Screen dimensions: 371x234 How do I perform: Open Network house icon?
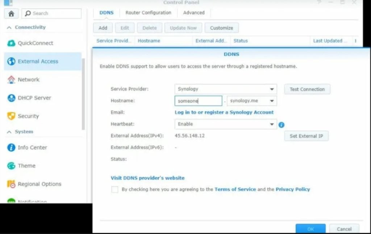coord(11,80)
